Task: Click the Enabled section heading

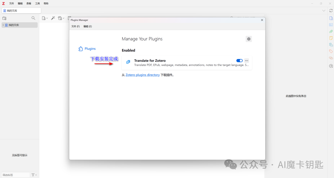Action: 128,50
